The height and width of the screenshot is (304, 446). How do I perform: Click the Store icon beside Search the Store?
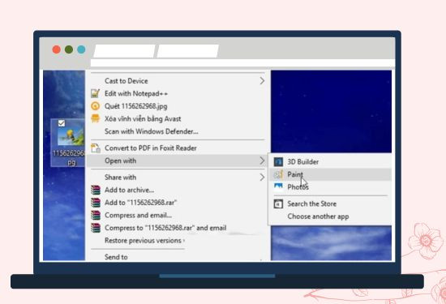coord(278,204)
